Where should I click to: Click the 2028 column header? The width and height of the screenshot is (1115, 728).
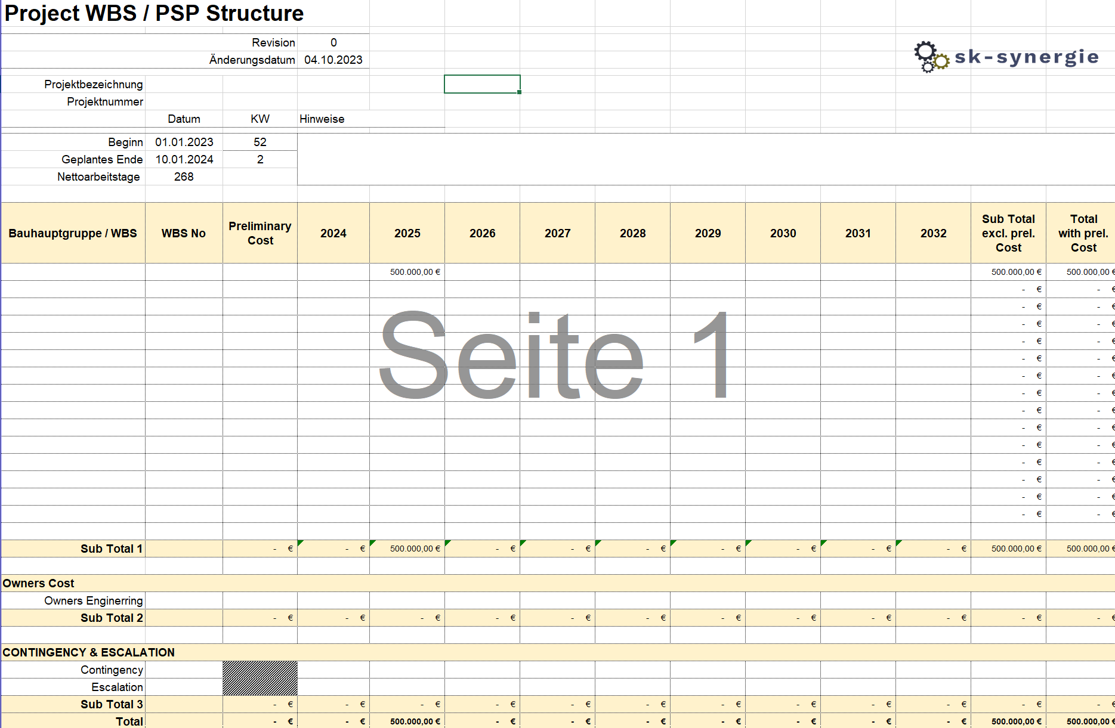(x=633, y=233)
